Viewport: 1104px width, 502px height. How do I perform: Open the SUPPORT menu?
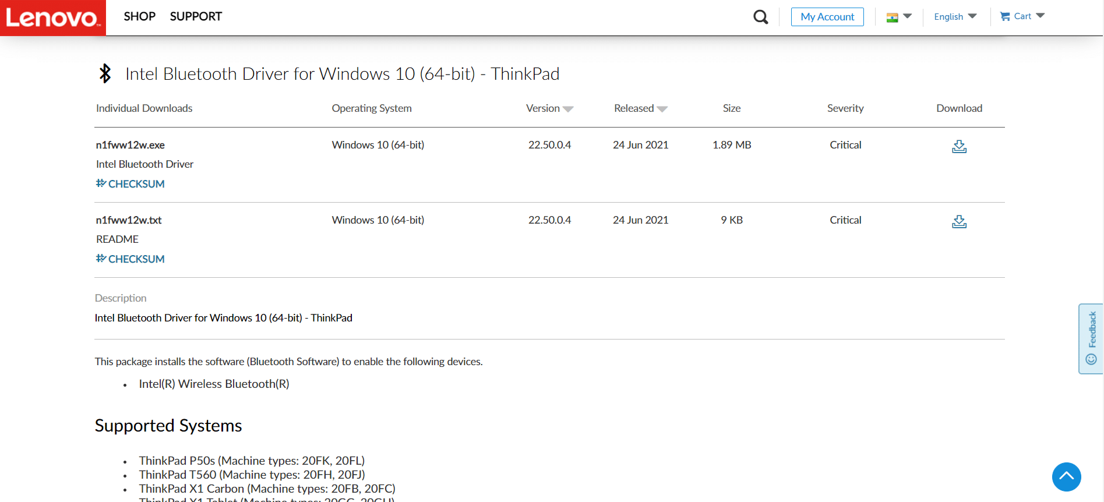[196, 16]
